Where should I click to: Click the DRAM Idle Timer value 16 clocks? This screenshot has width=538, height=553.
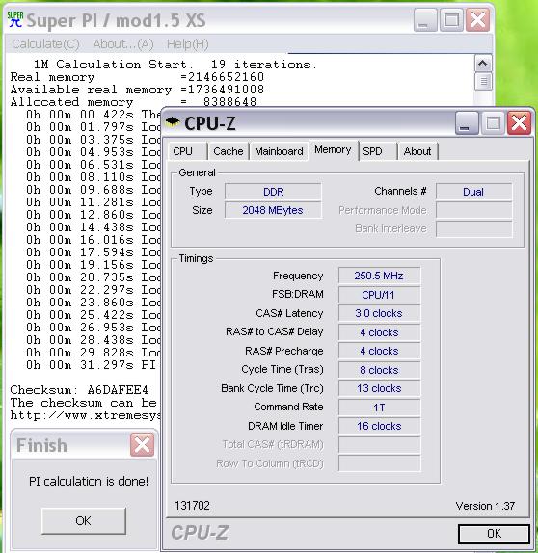[x=379, y=426]
